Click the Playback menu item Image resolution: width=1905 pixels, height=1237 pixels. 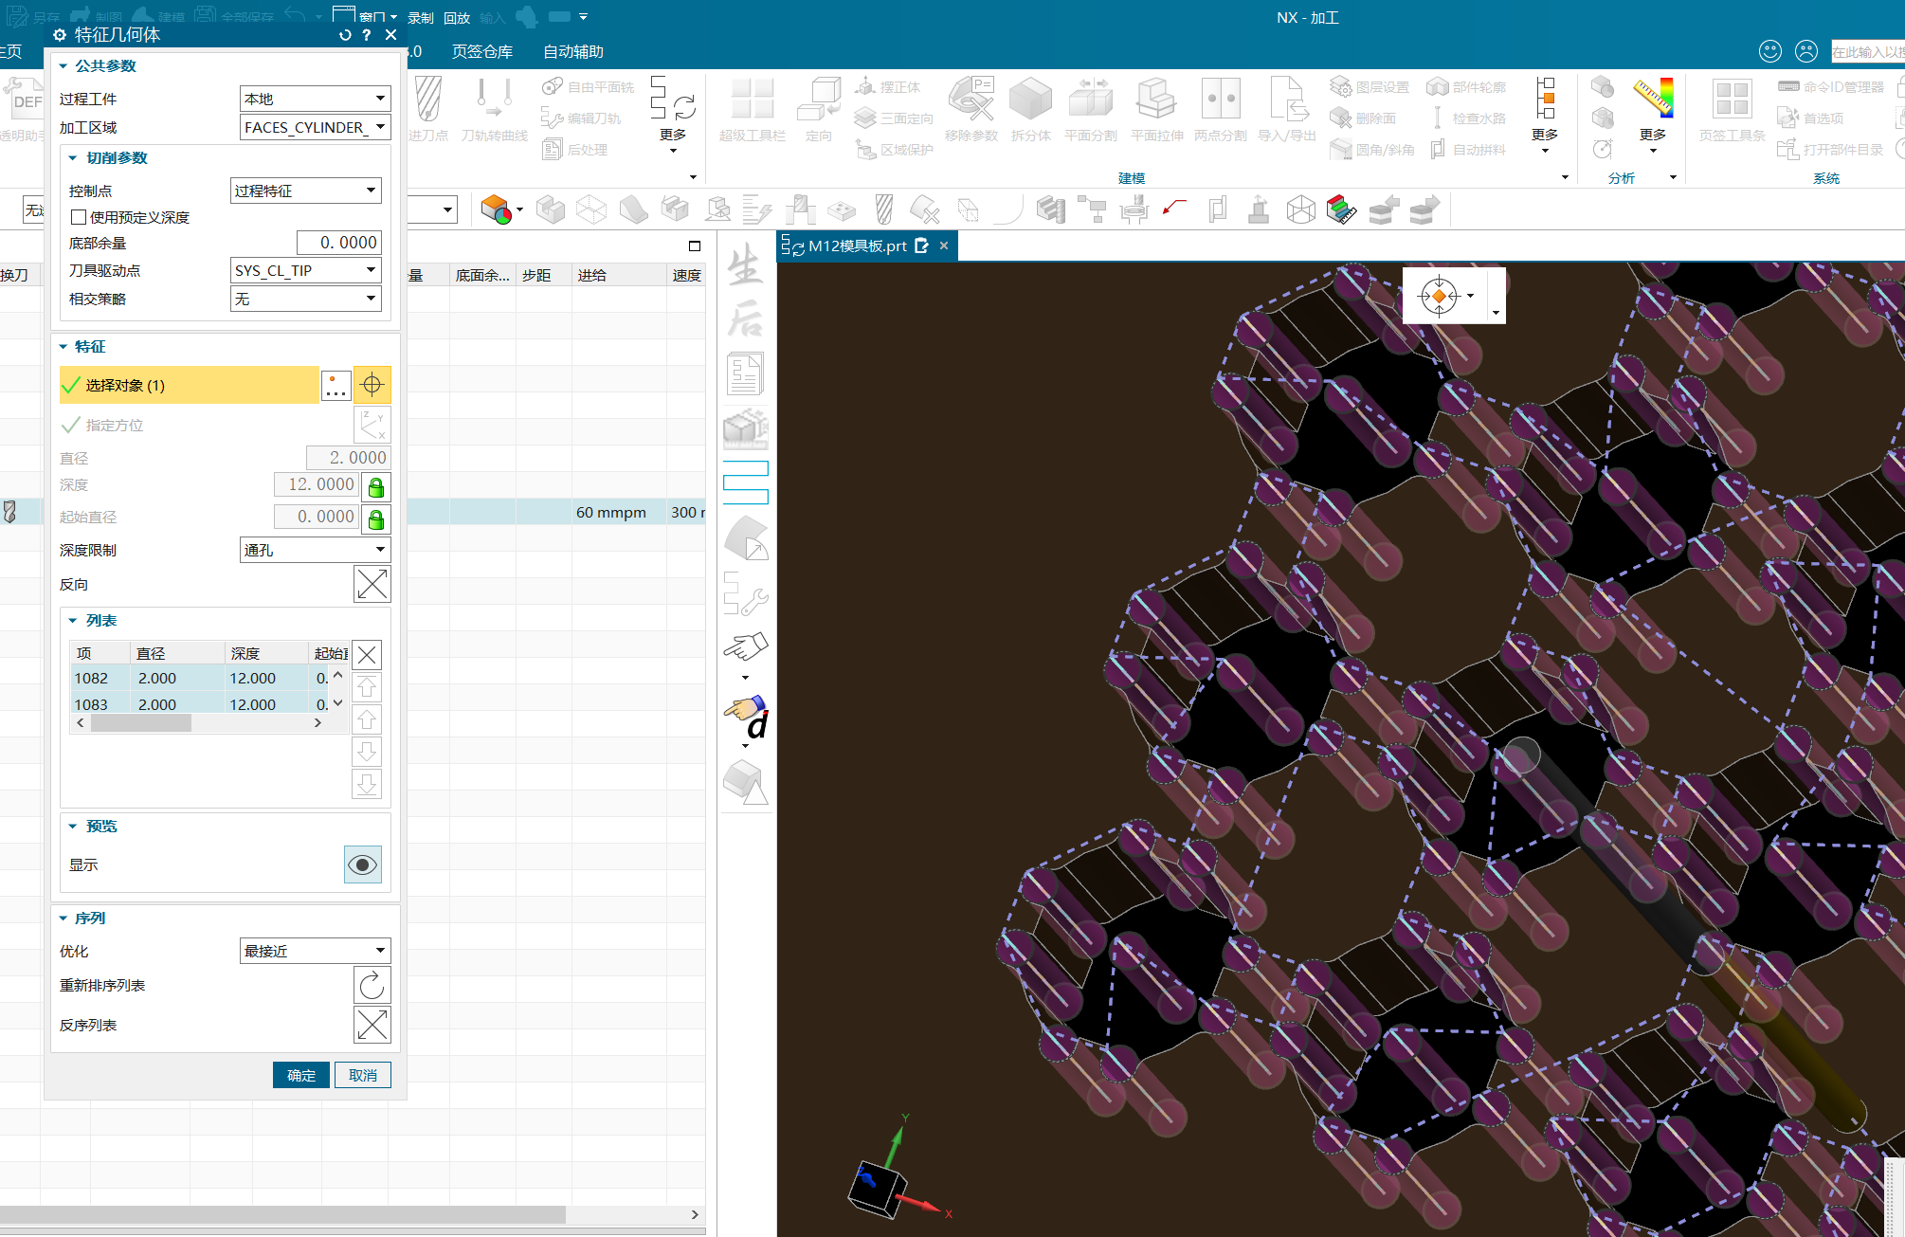click(x=457, y=18)
